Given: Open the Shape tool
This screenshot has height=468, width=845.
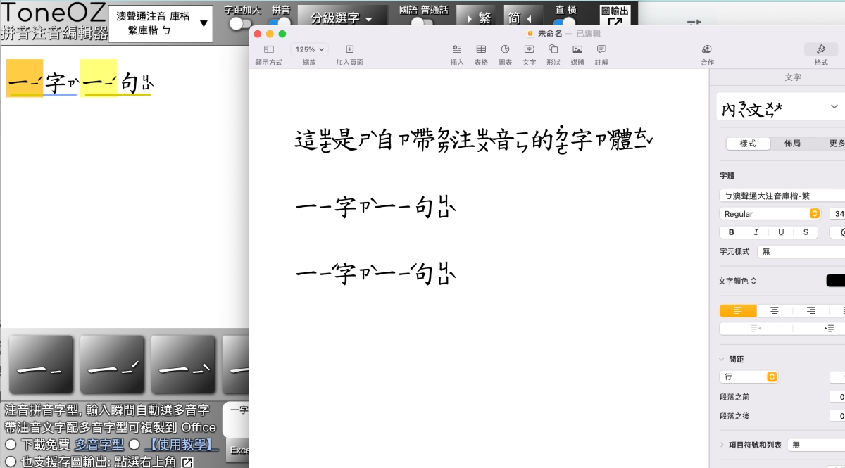Looking at the screenshot, I should [553, 50].
